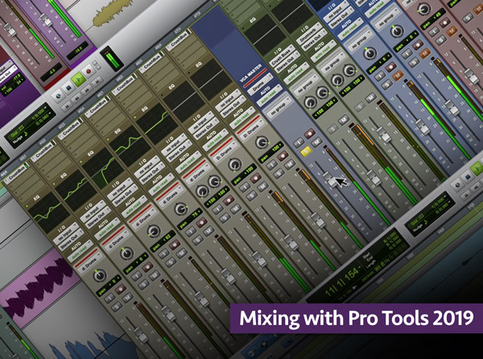Open no input selector on the blue strip
The image size is (483, 359).
(336, 12)
